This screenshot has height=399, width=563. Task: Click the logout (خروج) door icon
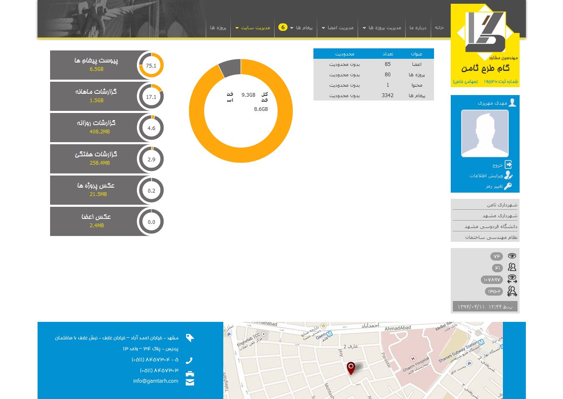508,165
